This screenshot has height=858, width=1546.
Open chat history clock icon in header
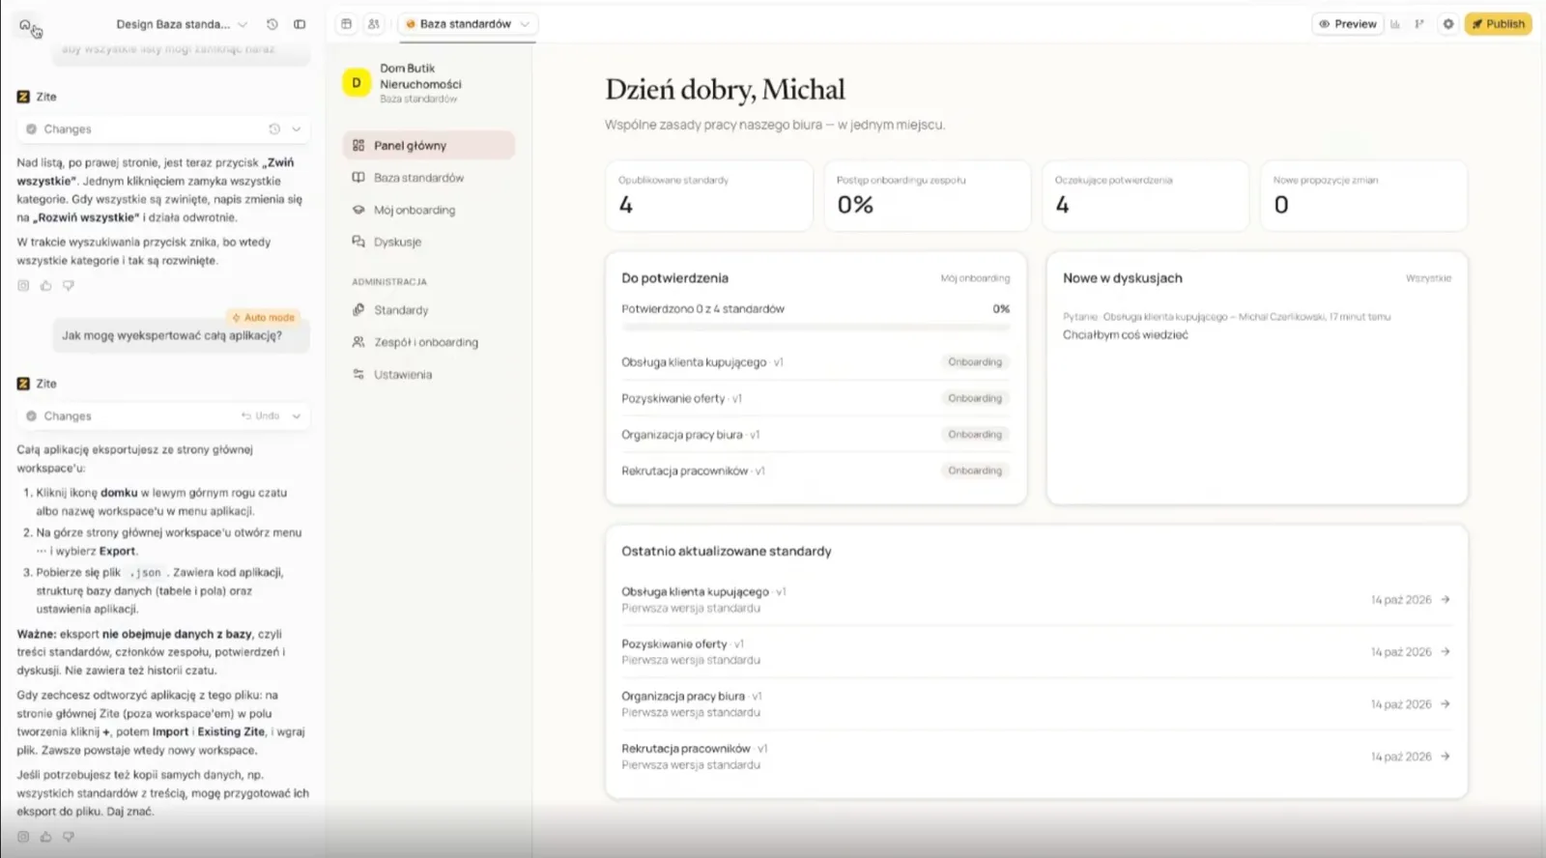pyautogui.click(x=272, y=24)
